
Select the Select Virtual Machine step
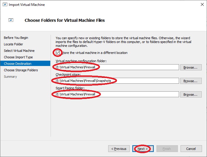(x=19, y=51)
